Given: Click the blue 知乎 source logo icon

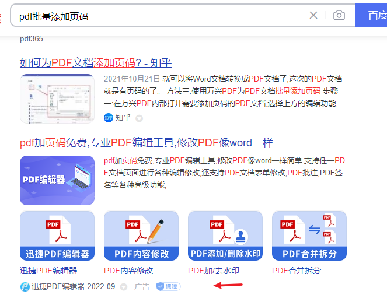Looking at the screenshot, I should click(x=109, y=118).
